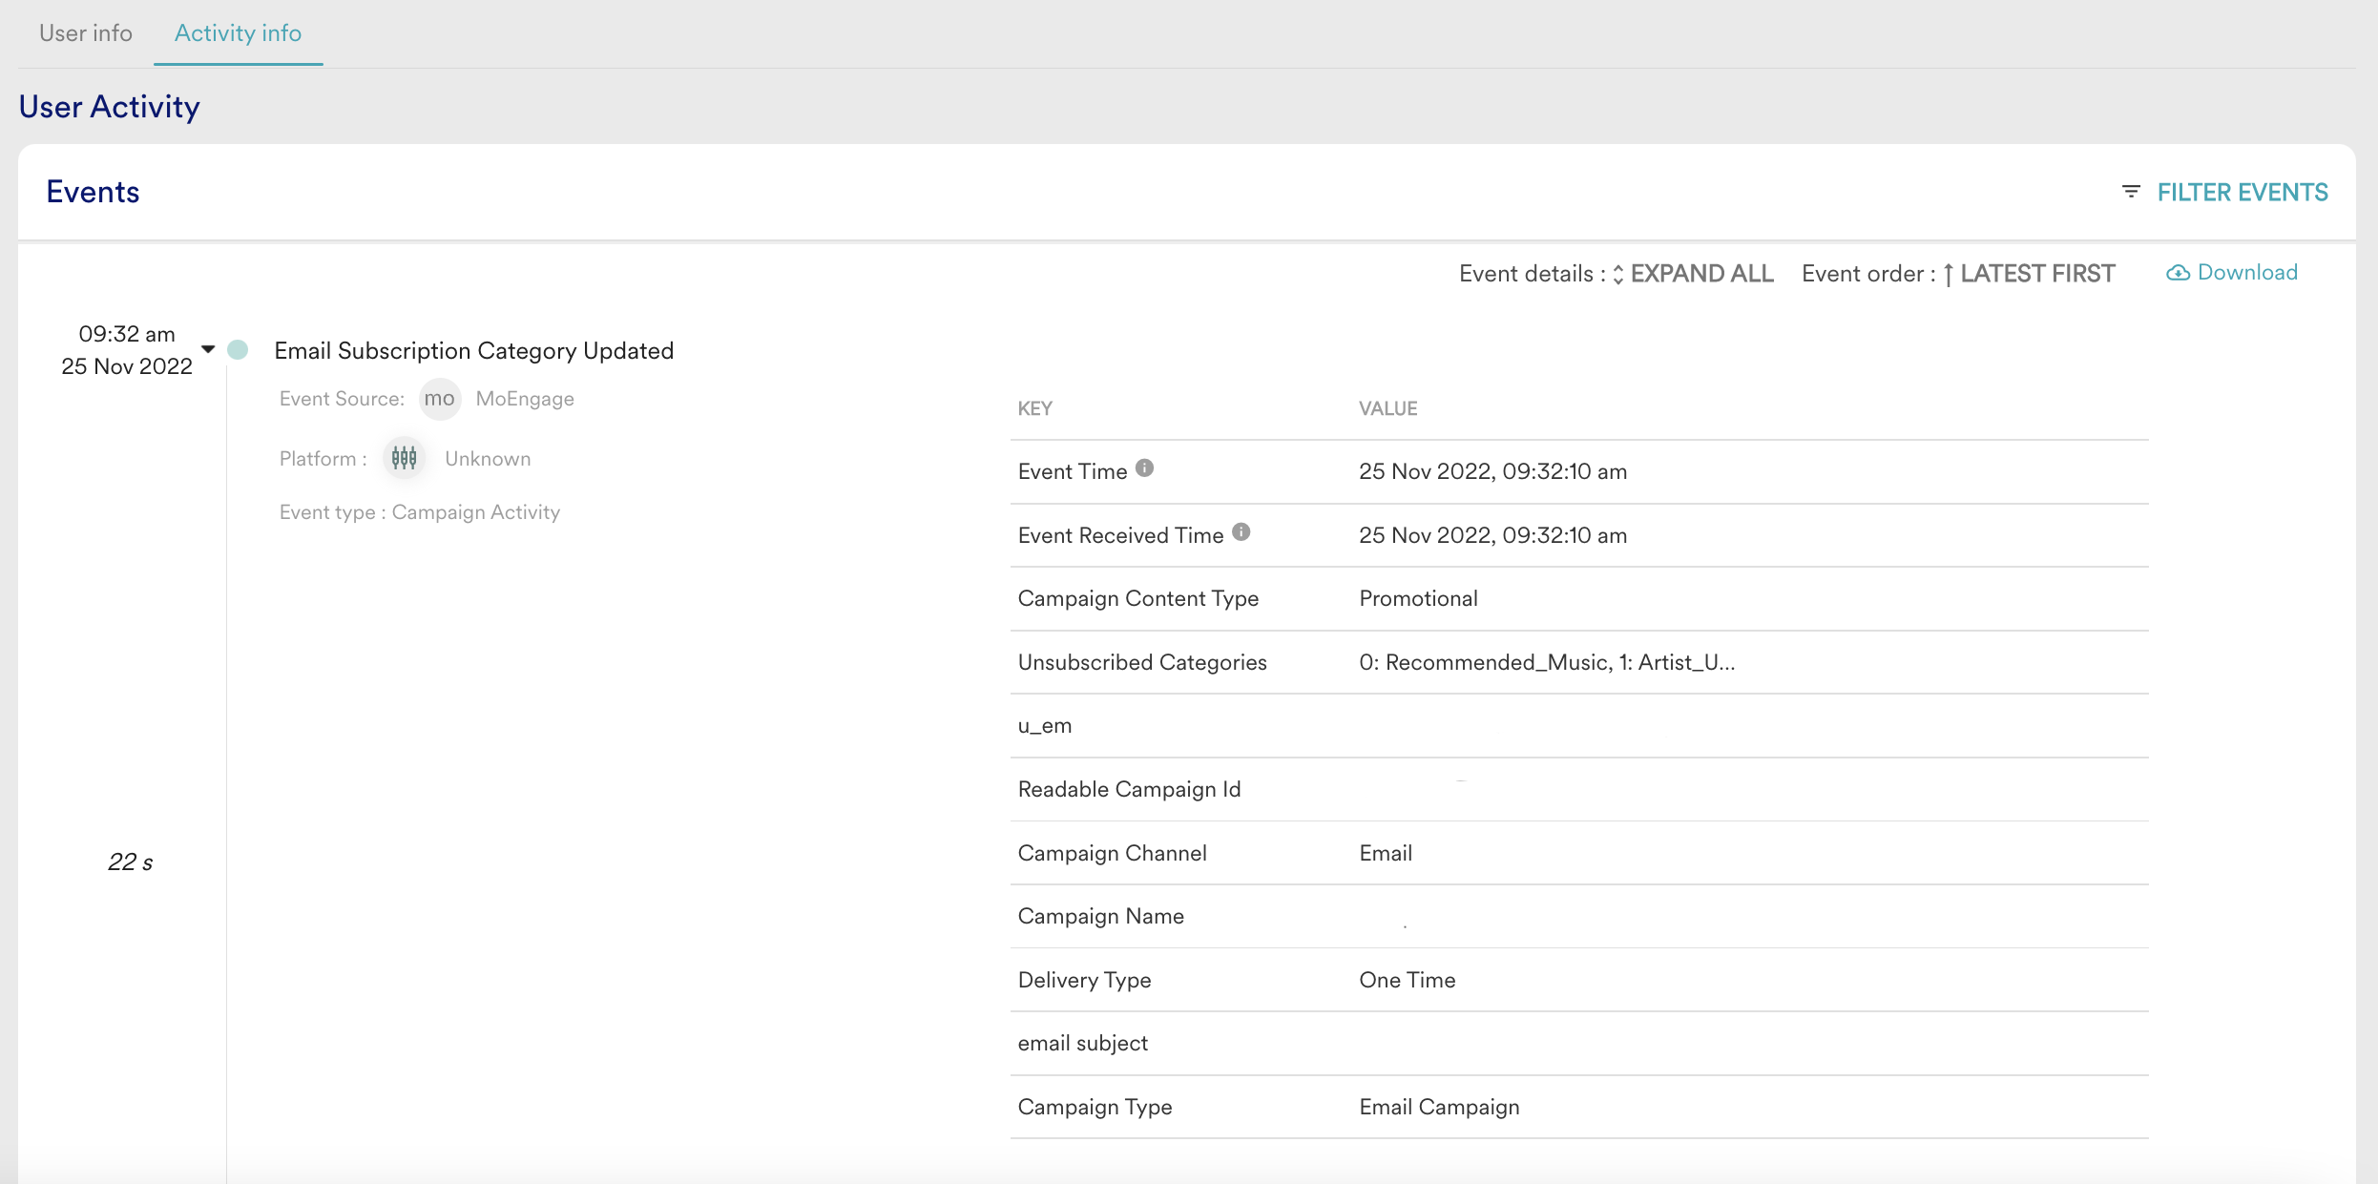Click the Campaign Content Type Promotional row
The image size is (2378, 1184).
(x=1417, y=598)
